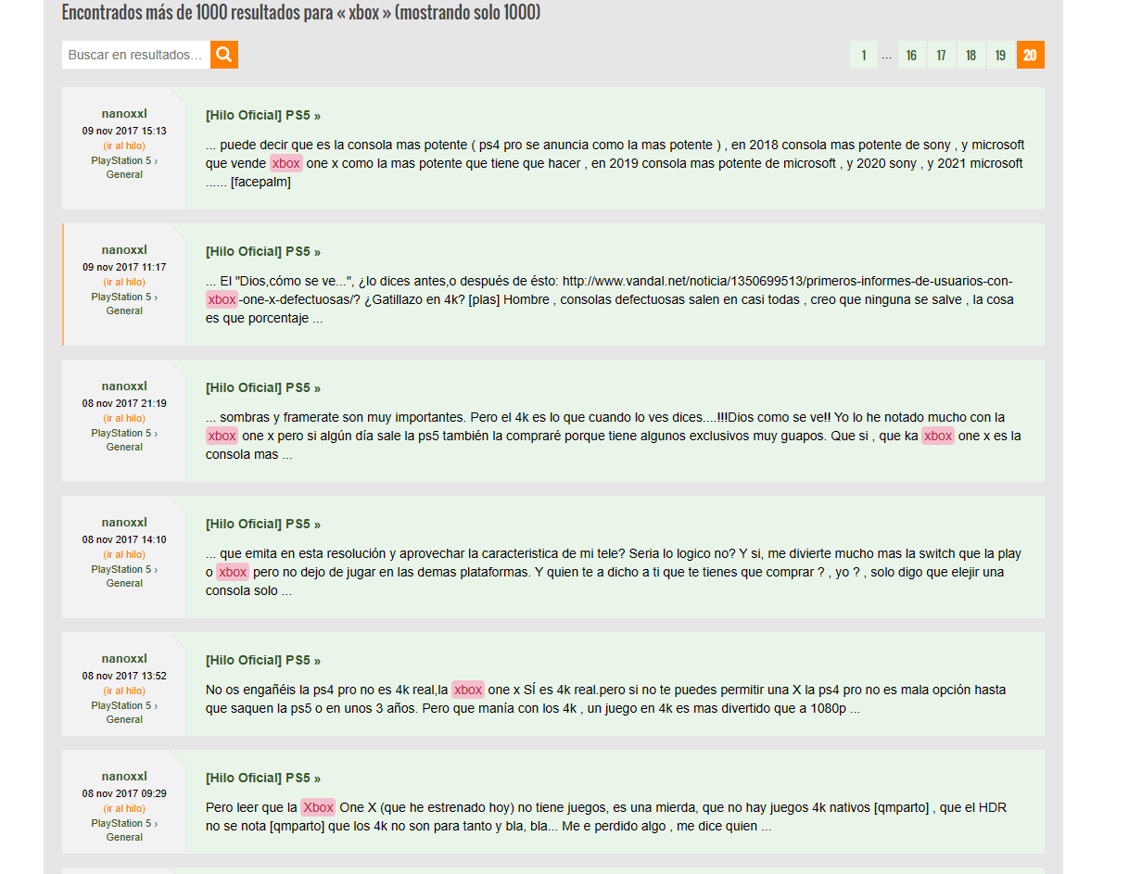Open 'General' subforum on the 08 nov 09:29 post
Screen dimensions: 1129x874
click(124, 837)
